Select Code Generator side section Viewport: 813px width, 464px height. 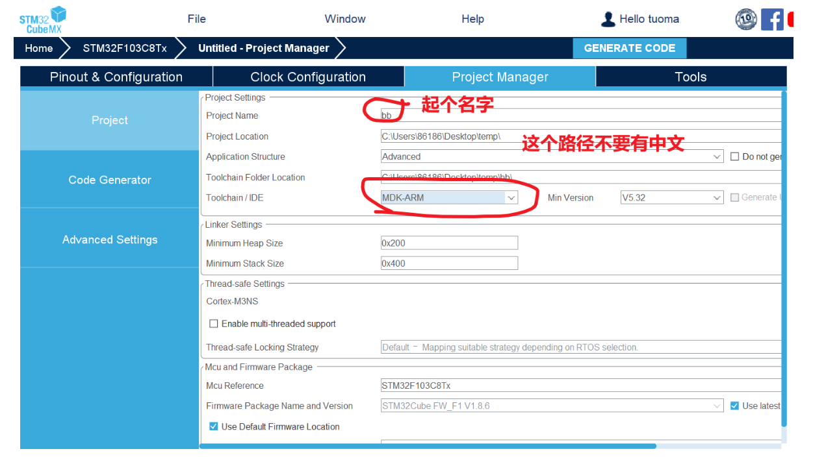pyautogui.click(x=110, y=180)
